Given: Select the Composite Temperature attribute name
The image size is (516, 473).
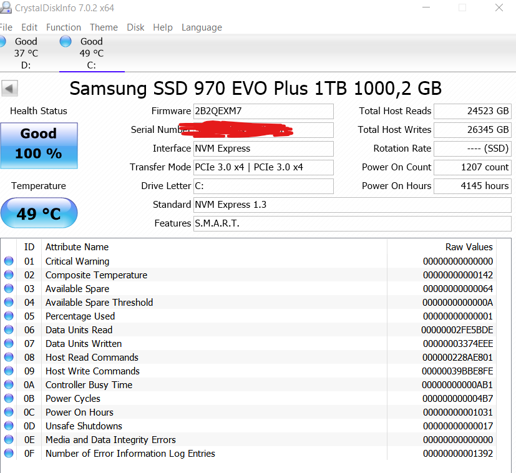Looking at the screenshot, I should coord(97,275).
